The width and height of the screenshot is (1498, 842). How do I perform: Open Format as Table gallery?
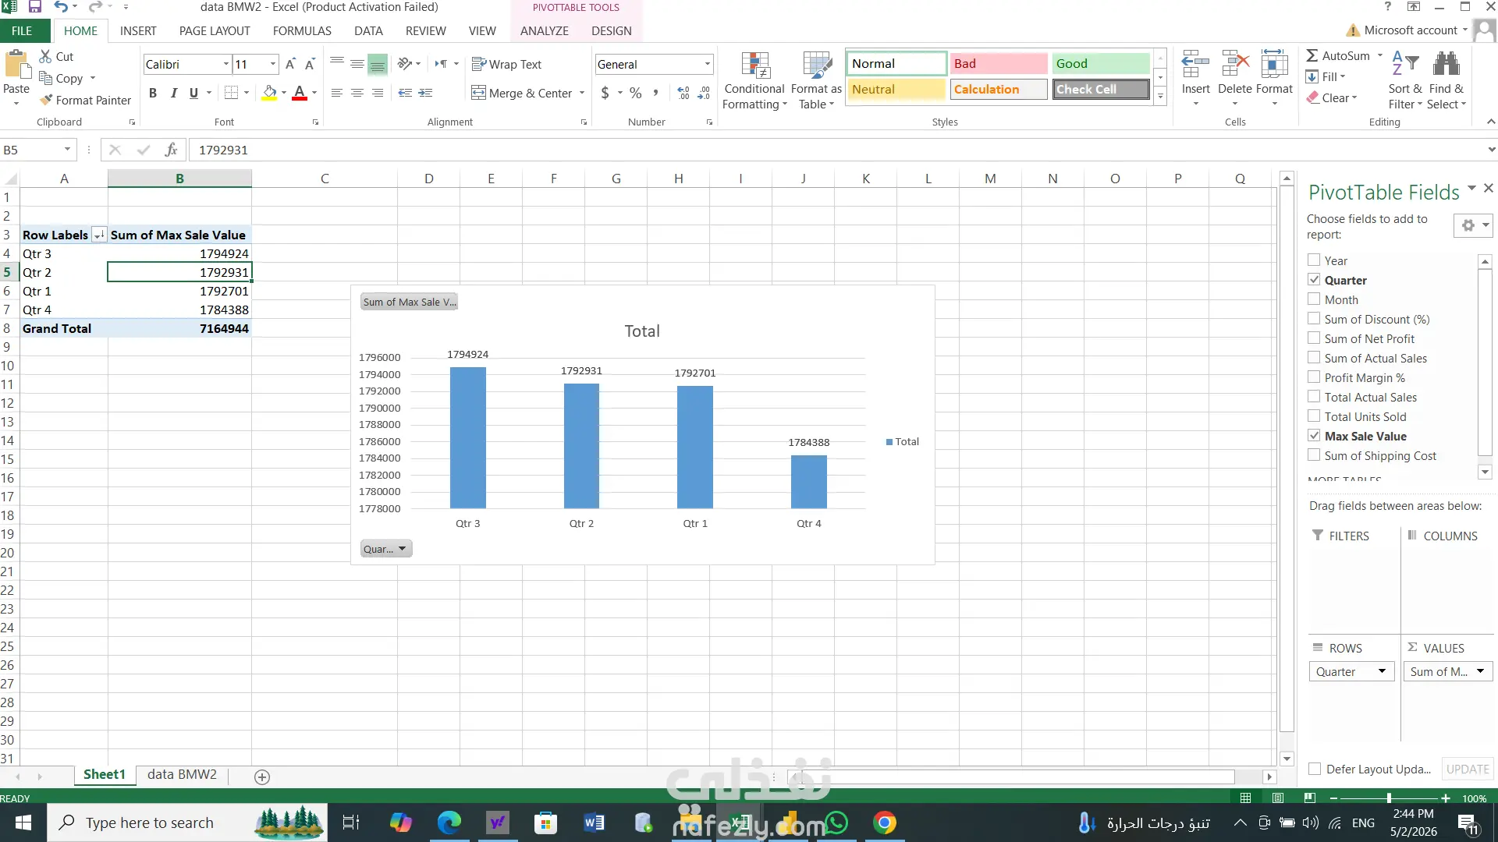[816, 81]
